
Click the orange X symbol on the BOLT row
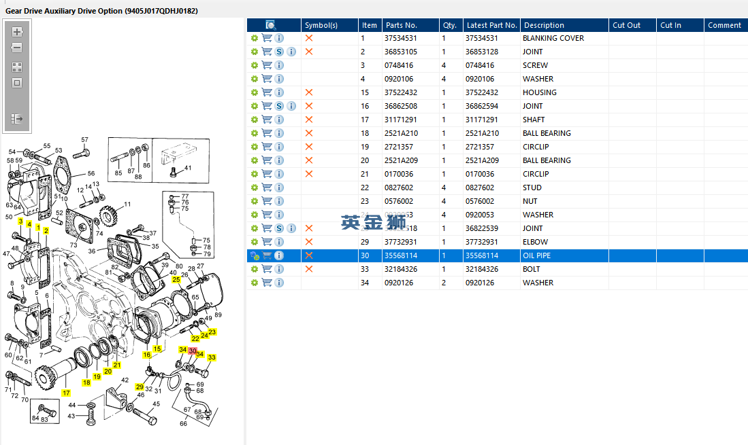[x=309, y=269]
